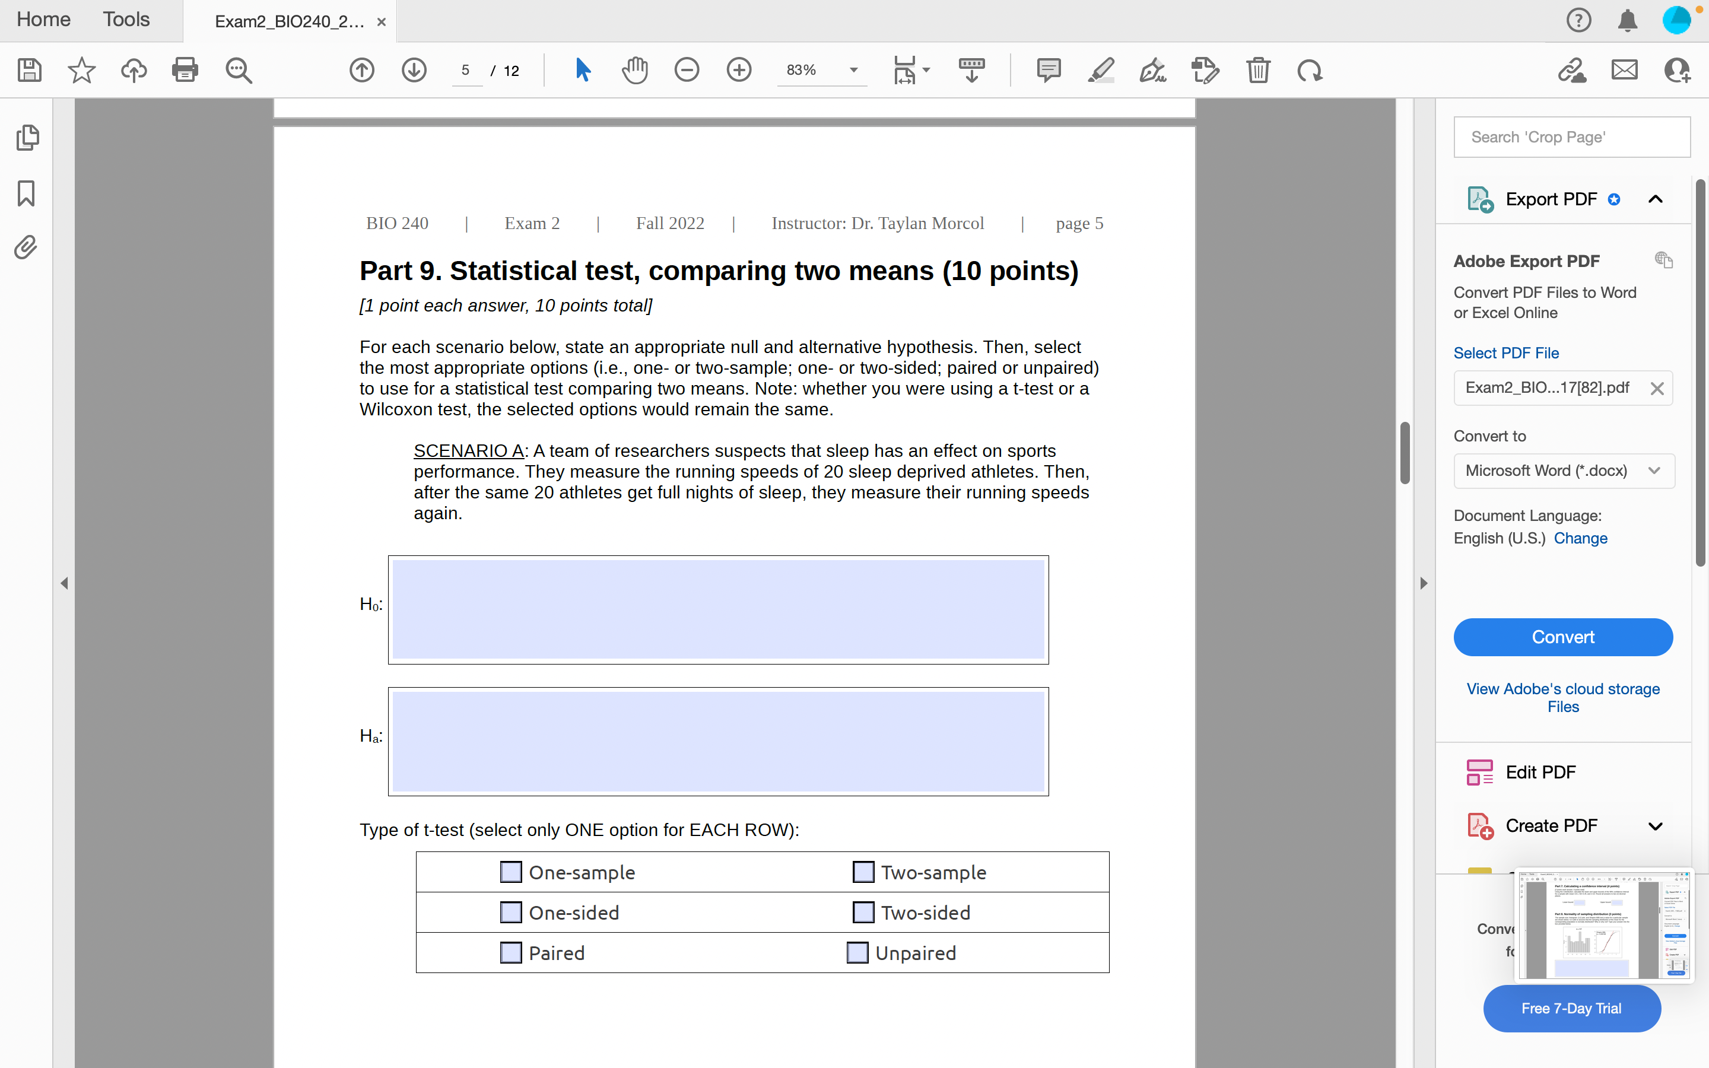Image resolution: width=1709 pixels, height=1068 pixels.
Task: Click the Convert button
Action: click(x=1563, y=637)
